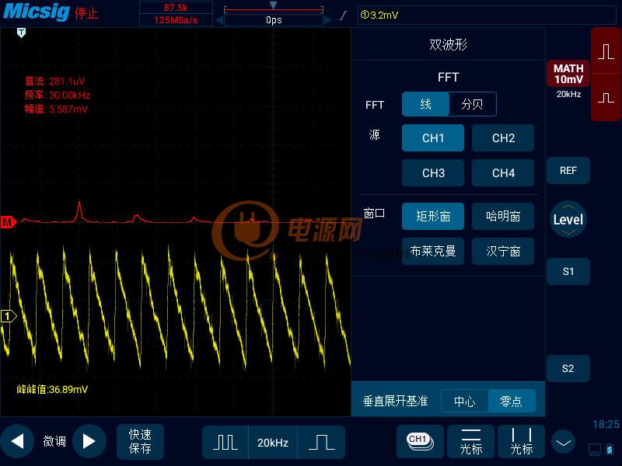
Task: Tap the left fine-adjust arrow button
Action: [x=17, y=441]
